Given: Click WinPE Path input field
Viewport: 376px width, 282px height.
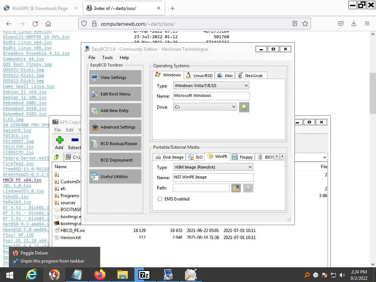Looking at the screenshot, I should coord(201,188).
